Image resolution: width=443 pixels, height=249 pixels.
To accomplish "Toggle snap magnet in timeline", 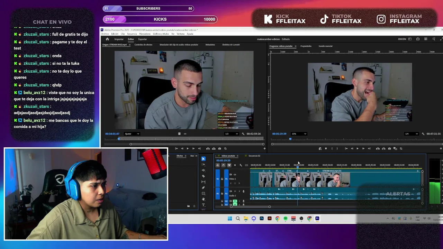I will click(223, 165).
